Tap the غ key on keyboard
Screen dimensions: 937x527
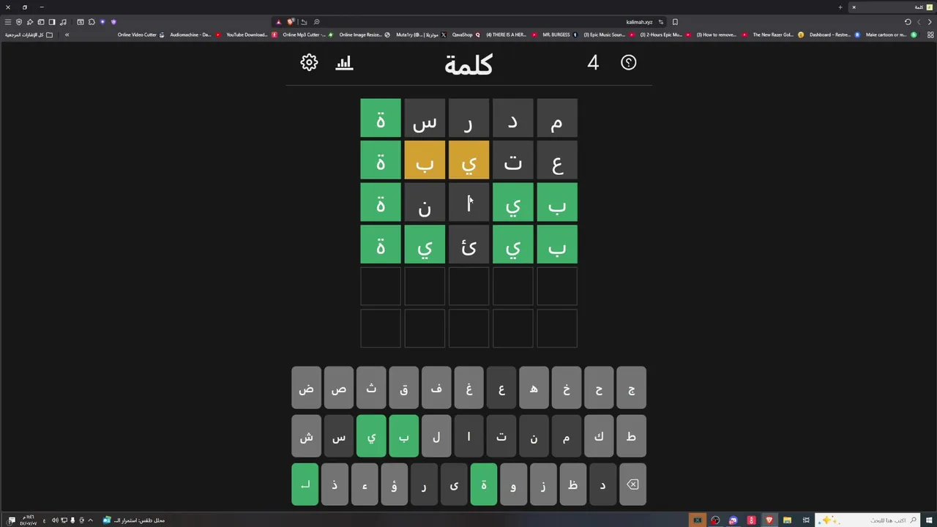468,388
